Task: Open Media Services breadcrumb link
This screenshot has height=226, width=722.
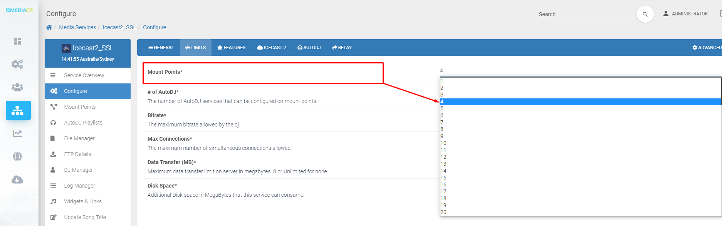Action: (77, 27)
